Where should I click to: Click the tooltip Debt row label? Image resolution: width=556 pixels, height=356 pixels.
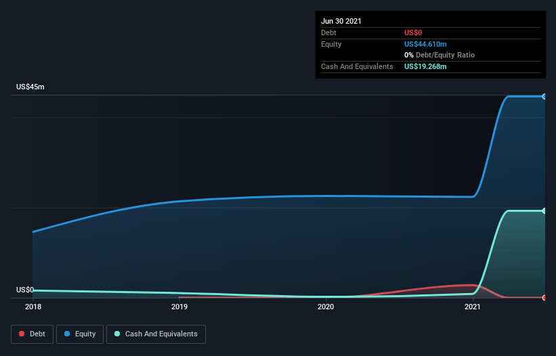[x=328, y=32]
